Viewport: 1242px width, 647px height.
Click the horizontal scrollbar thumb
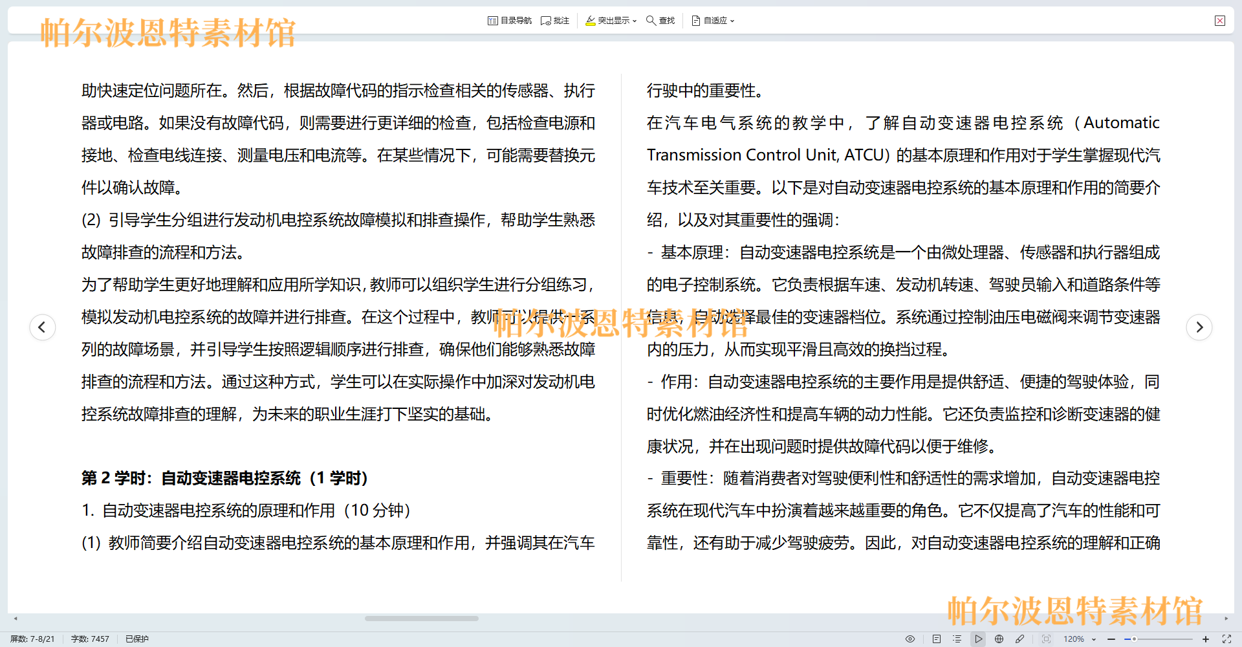421,619
